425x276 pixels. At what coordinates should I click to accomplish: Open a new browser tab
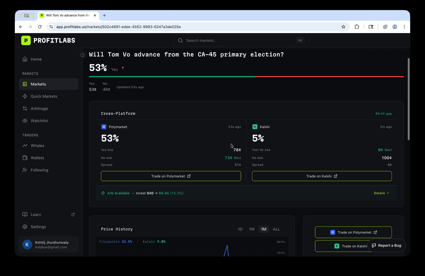pyautogui.click(x=104, y=15)
